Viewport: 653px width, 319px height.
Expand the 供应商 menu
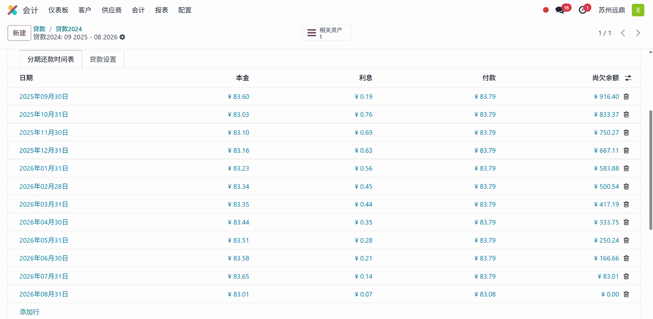(112, 10)
